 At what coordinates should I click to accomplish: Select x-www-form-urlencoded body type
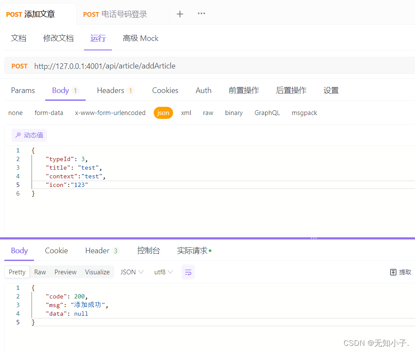(x=110, y=113)
